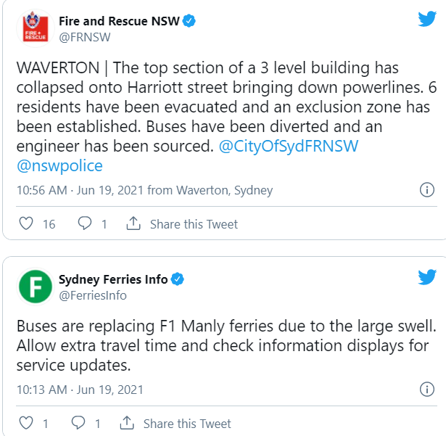
Task: Like the Sydney Ferries Info tweet
Action: pyautogui.click(x=26, y=423)
